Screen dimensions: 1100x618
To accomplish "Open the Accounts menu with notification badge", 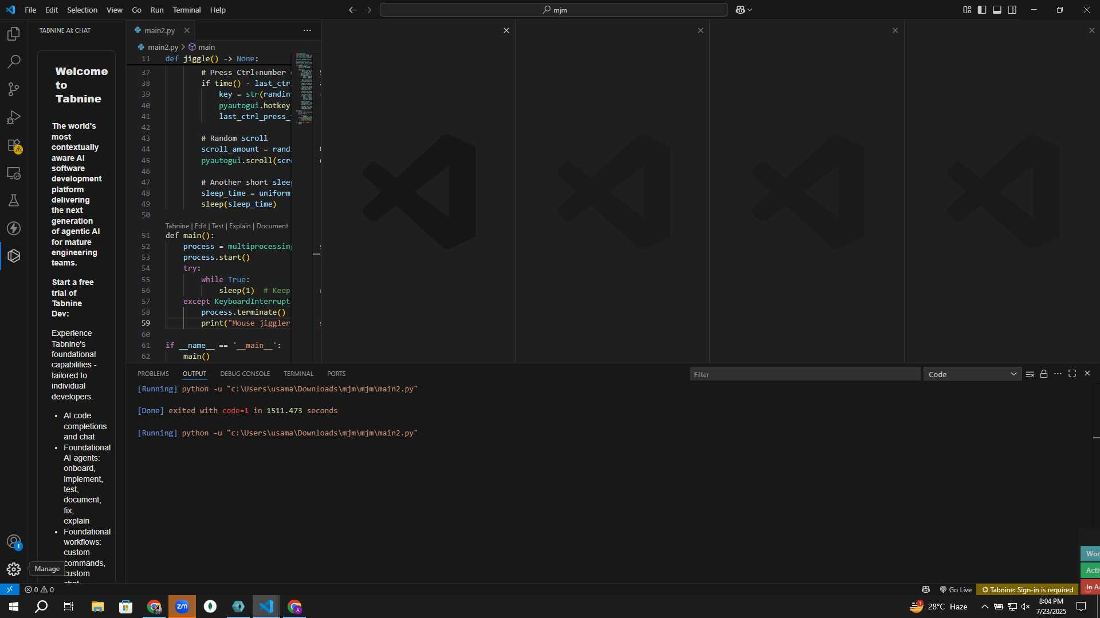I will (14, 542).
